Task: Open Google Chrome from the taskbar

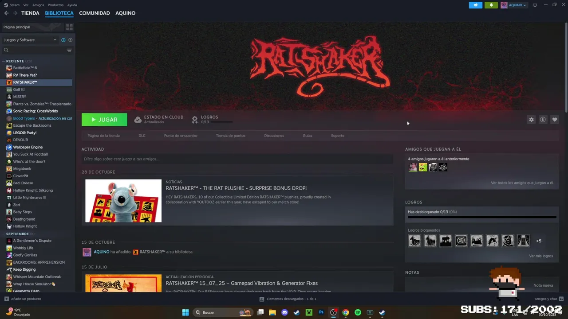Action: [345, 312]
